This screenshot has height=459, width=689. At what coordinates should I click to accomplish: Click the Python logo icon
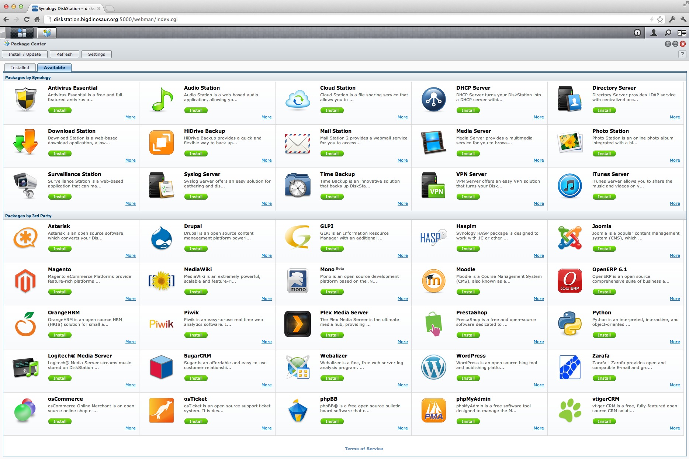[570, 324]
